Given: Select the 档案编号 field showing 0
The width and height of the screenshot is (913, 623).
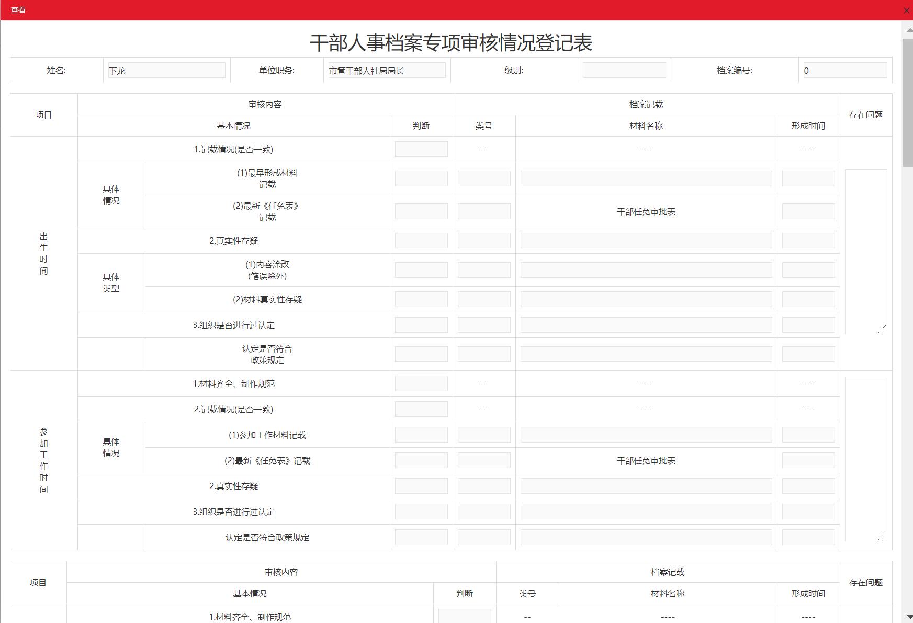Looking at the screenshot, I should click(x=845, y=71).
